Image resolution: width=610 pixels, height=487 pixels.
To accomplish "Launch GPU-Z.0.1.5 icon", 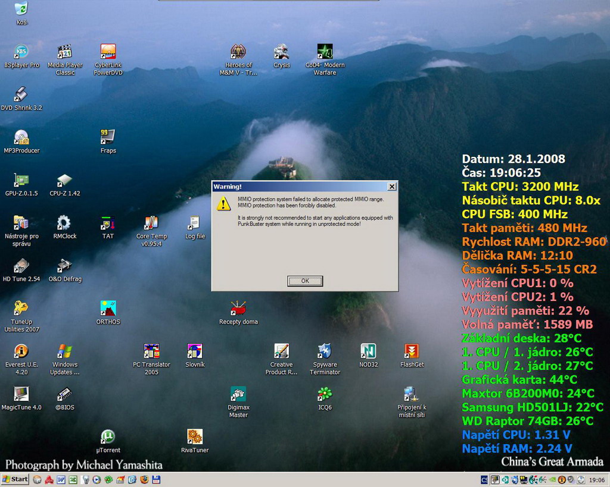I will [x=21, y=181].
